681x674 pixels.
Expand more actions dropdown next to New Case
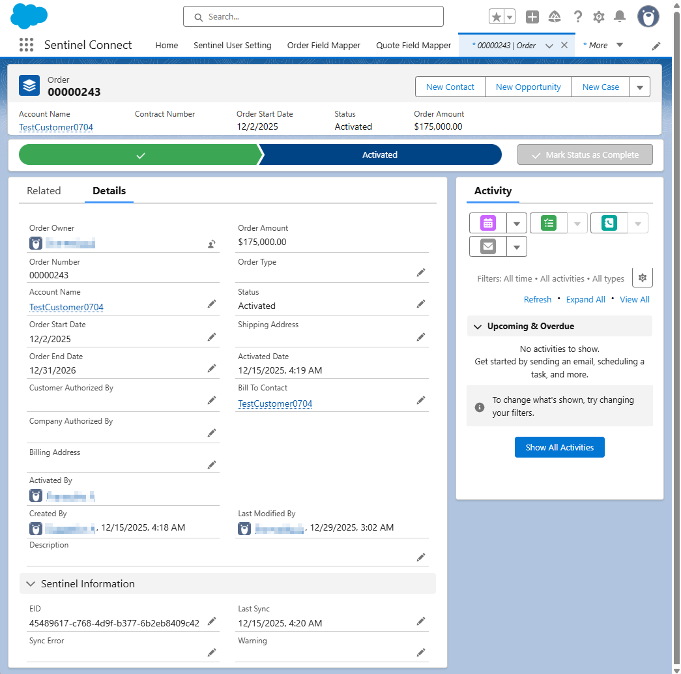639,87
